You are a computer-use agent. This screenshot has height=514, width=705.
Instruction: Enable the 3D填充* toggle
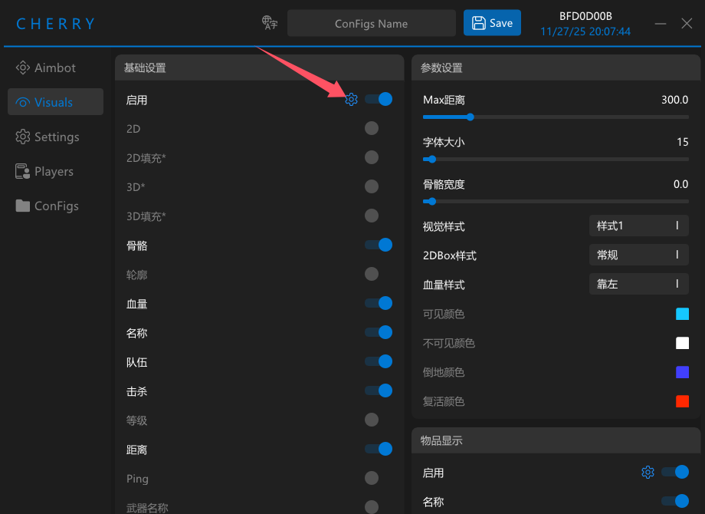(x=372, y=216)
